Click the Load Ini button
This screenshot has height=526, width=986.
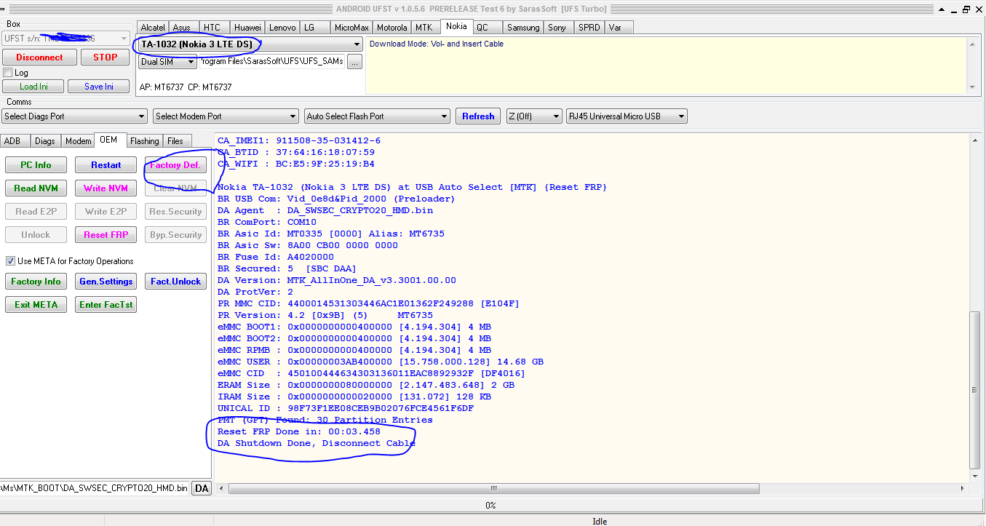click(x=33, y=87)
